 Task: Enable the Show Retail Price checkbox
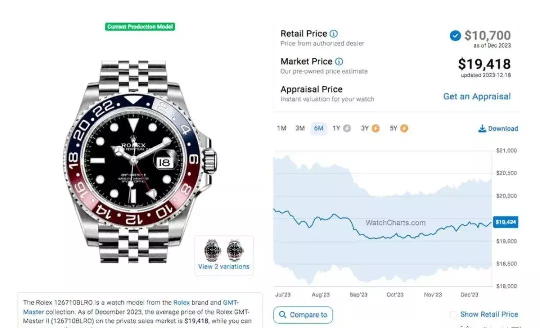pos(453,314)
